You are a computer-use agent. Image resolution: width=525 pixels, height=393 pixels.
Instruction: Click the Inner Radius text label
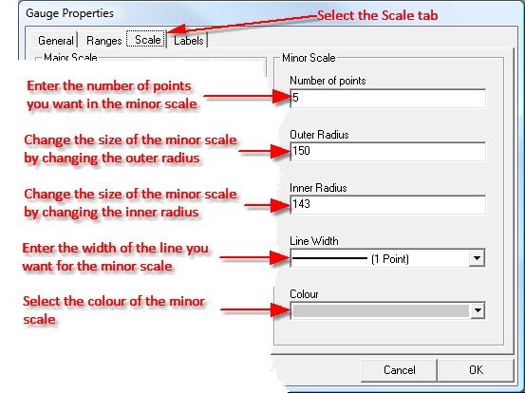[318, 188]
